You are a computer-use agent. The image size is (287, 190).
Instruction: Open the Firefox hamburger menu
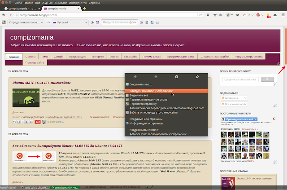283,15
